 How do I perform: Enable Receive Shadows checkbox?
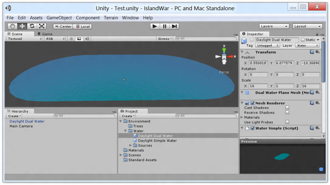[287, 112]
